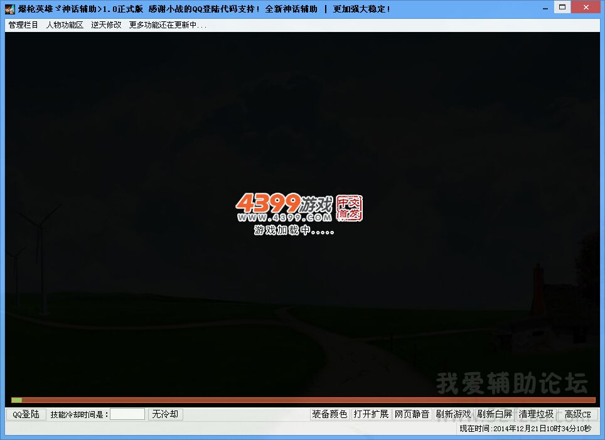
Task: Click the 4399游戏 logo
Action: coord(284,207)
